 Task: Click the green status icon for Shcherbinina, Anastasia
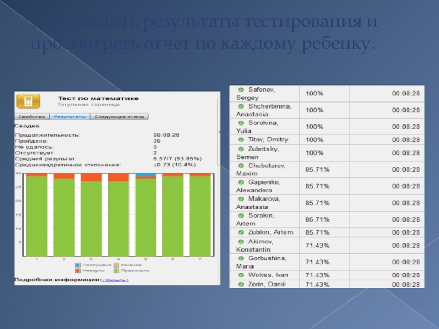point(241,106)
